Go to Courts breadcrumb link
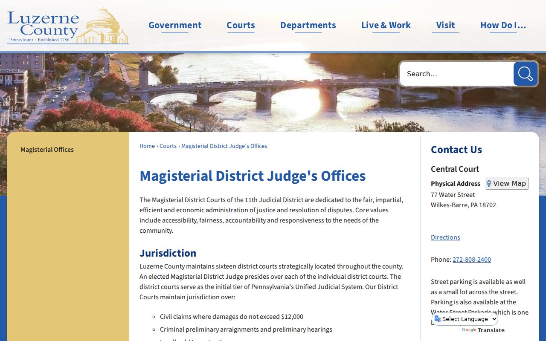546x341 pixels. [x=168, y=146]
